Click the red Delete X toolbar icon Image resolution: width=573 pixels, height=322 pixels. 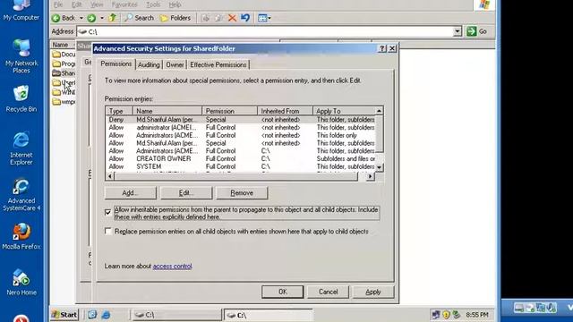(x=232, y=18)
